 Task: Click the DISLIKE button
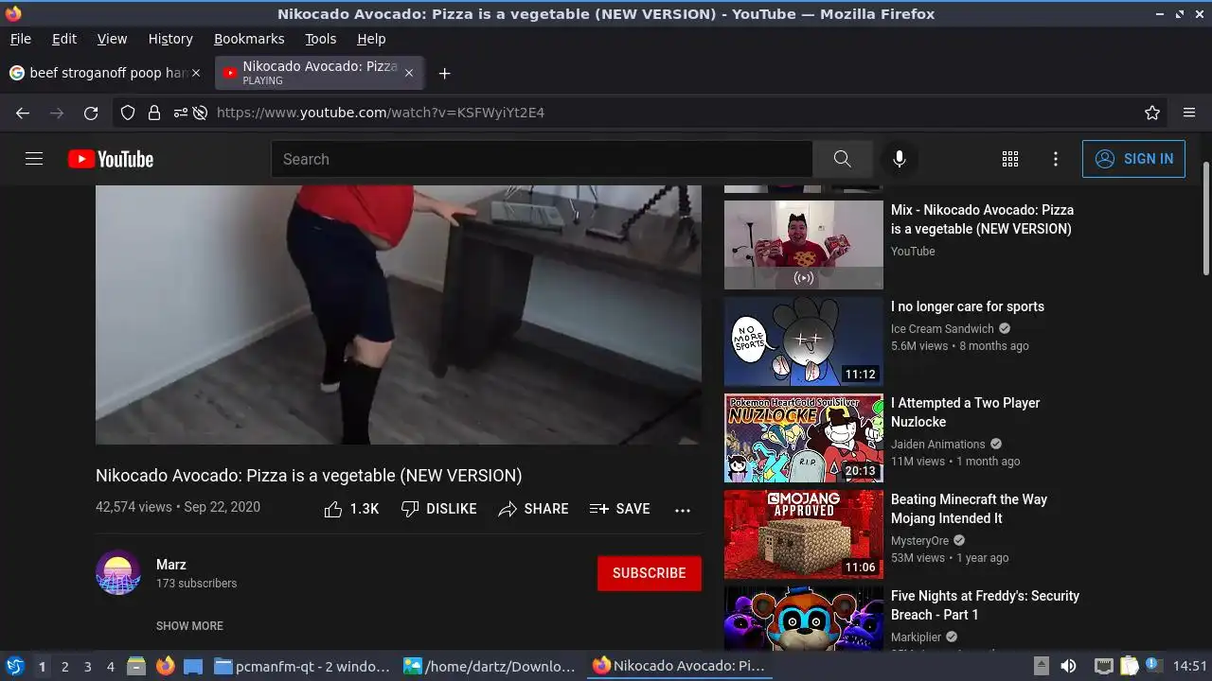(438, 509)
